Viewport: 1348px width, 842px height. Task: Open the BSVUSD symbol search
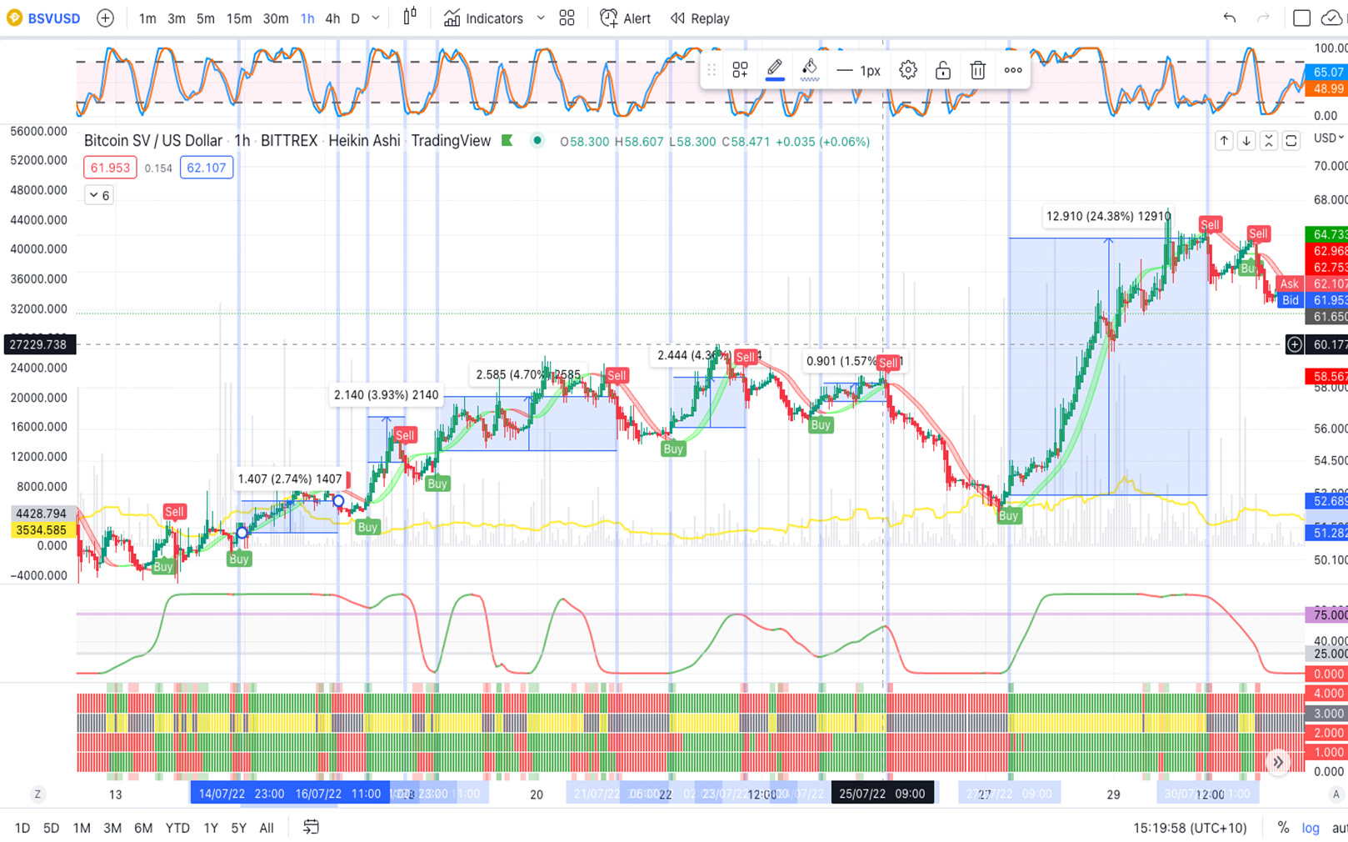pyautogui.click(x=44, y=18)
